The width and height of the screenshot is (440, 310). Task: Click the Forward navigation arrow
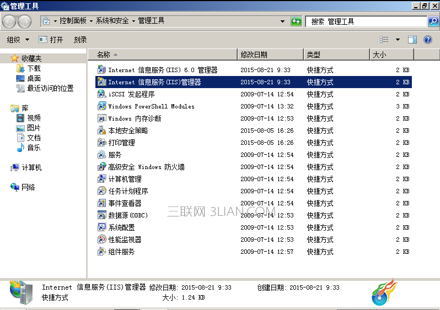coord(25,21)
